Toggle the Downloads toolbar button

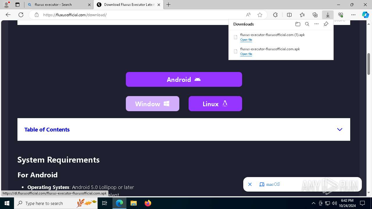tap(328, 15)
